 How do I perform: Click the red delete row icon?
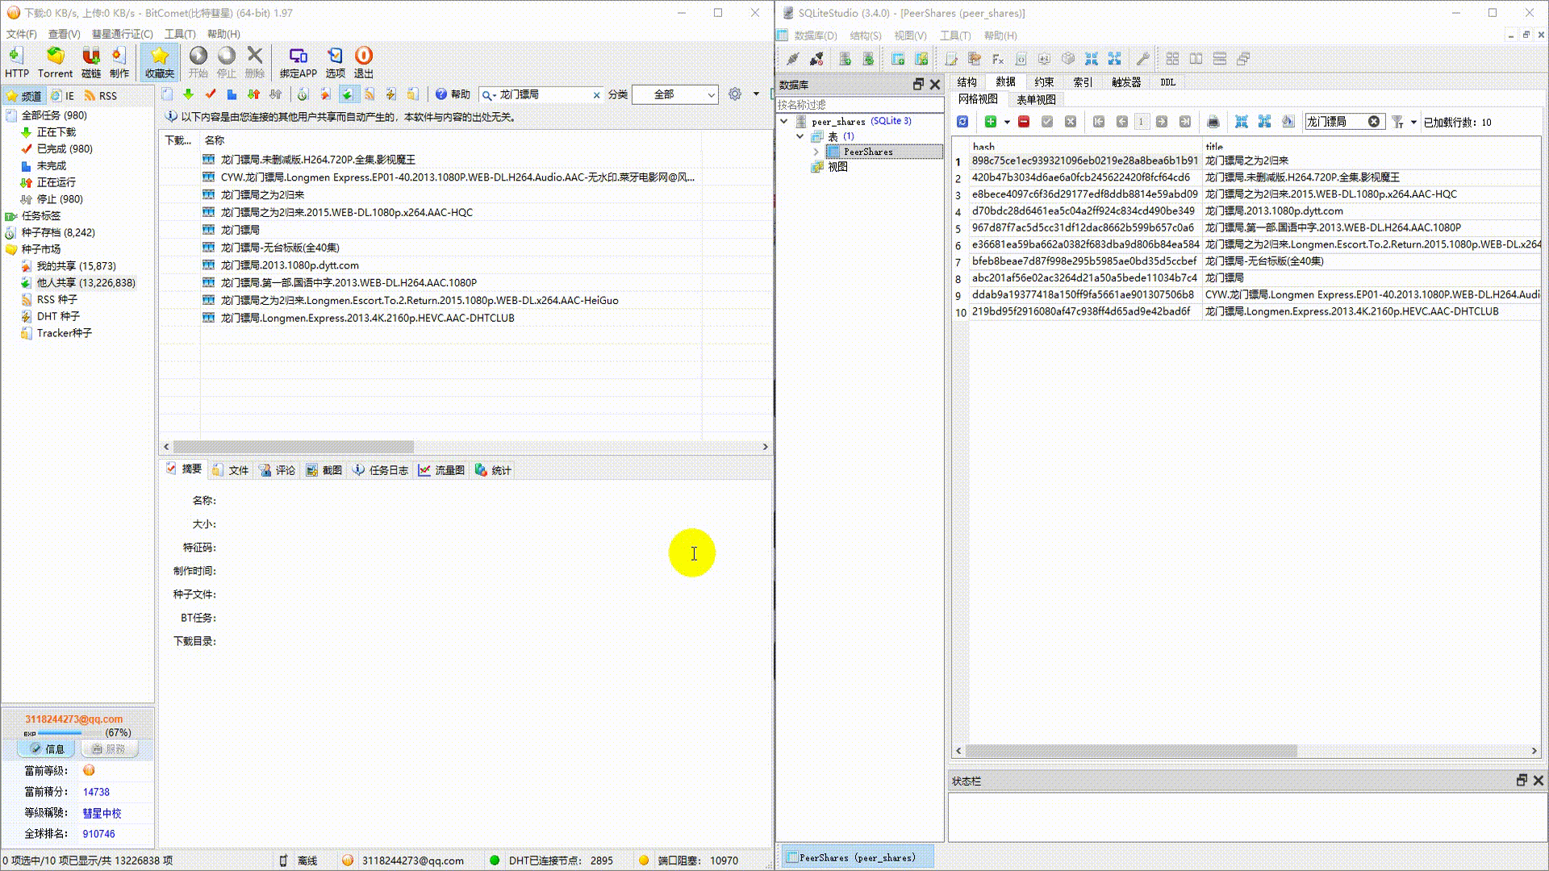(x=1024, y=122)
